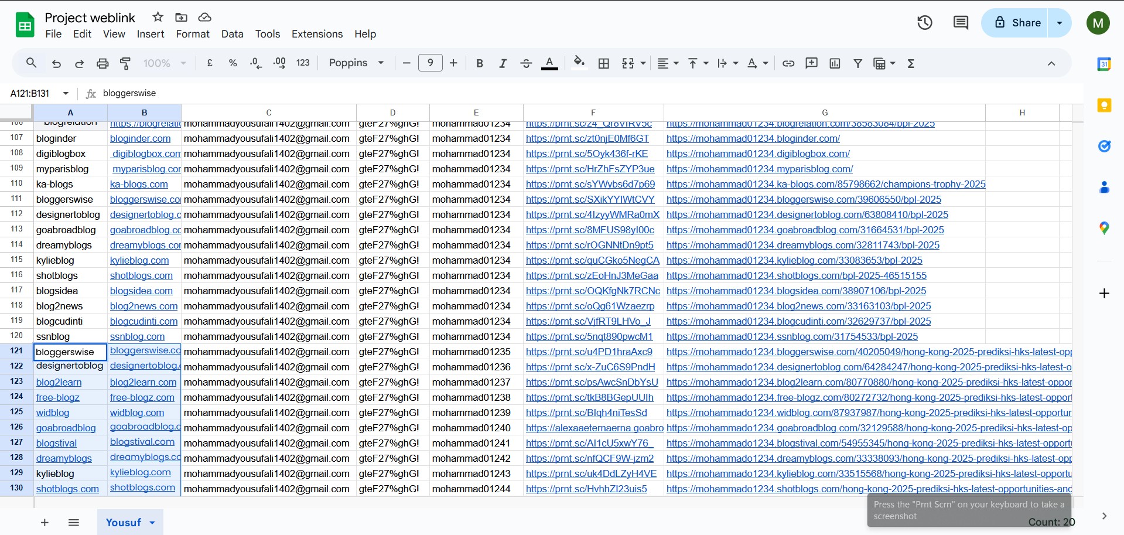Click the Insert chart icon
The width and height of the screenshot is (1124, 535).
click(835, 63)
